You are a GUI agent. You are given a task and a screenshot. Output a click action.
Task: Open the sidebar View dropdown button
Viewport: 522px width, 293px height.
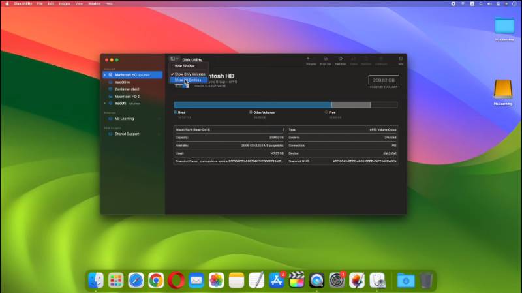pyautogui.click(x=174, y=59)
